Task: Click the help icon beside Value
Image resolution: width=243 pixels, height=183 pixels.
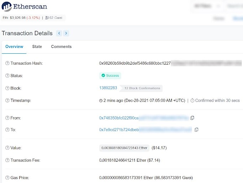Action: [7, 148]
